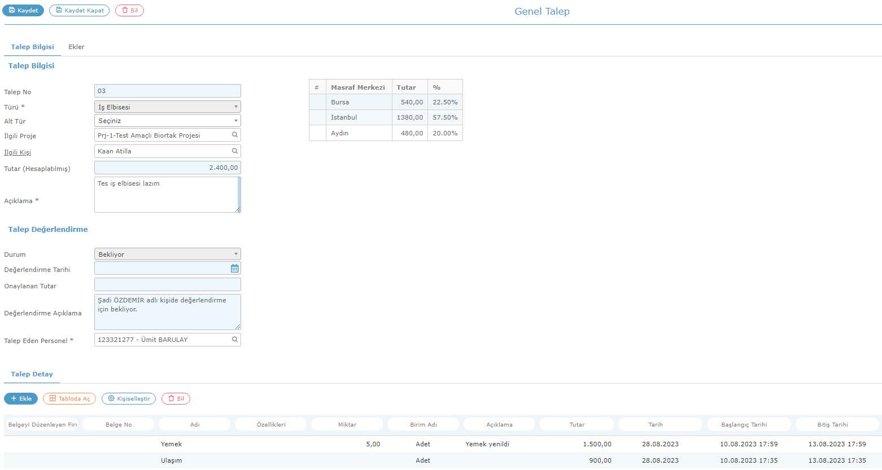
Task: Click the % column header
Action: coord(445,87)
